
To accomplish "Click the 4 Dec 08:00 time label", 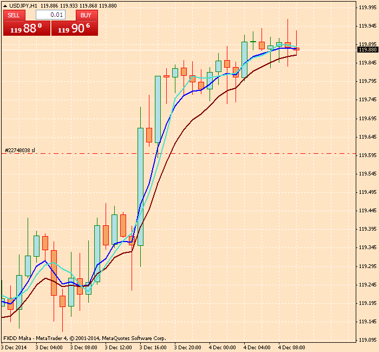I will pos(291,347).
